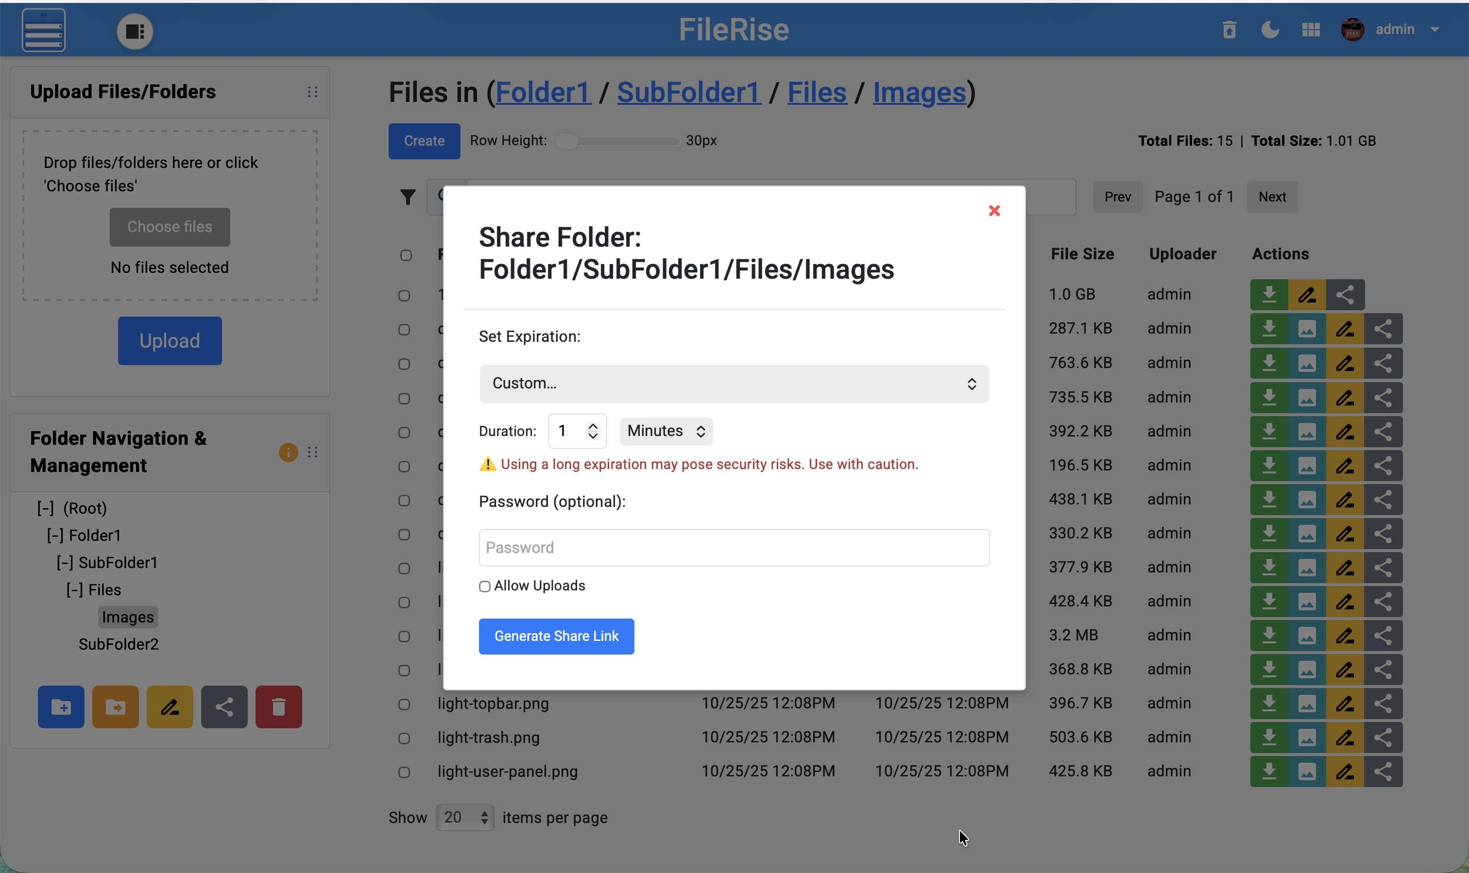Viewport: 1469px width, 873px height.
Task: Click the funnel filter icon
Action: [407, 197]
